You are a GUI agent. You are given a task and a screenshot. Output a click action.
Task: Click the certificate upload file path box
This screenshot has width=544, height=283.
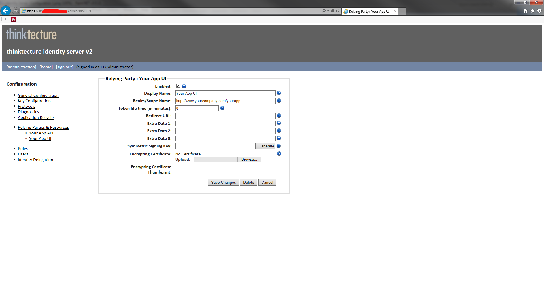click(x=216, y=159)
